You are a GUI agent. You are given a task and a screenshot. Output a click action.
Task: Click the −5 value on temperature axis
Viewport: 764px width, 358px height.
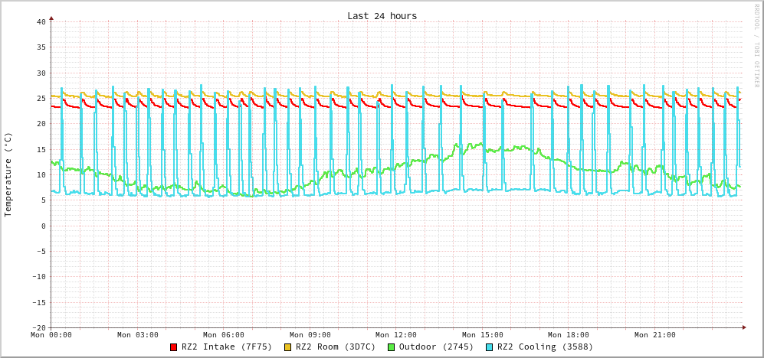coord(41,252)
